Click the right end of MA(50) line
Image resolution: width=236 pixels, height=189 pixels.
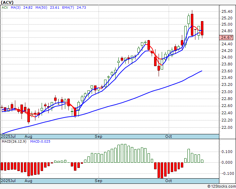pyautogui.click(x=202, y=71)
